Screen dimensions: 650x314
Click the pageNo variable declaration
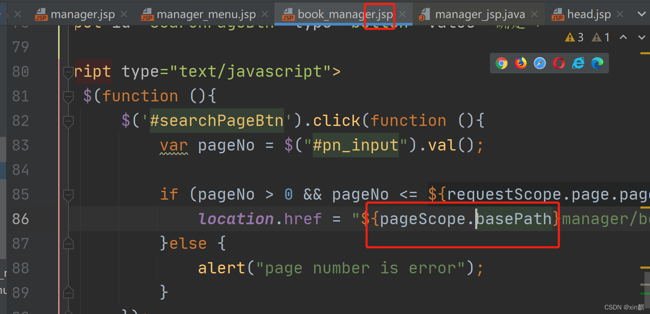(x=226, y=146)
